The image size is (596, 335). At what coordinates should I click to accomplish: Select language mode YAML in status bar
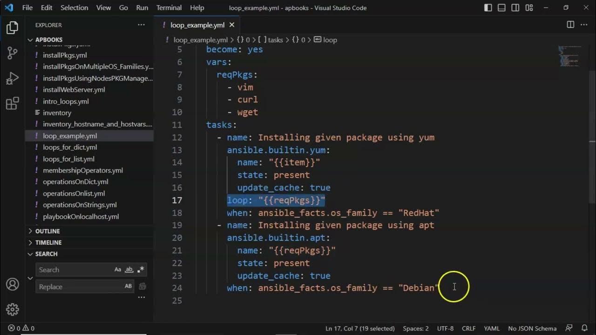pos(492,328)
